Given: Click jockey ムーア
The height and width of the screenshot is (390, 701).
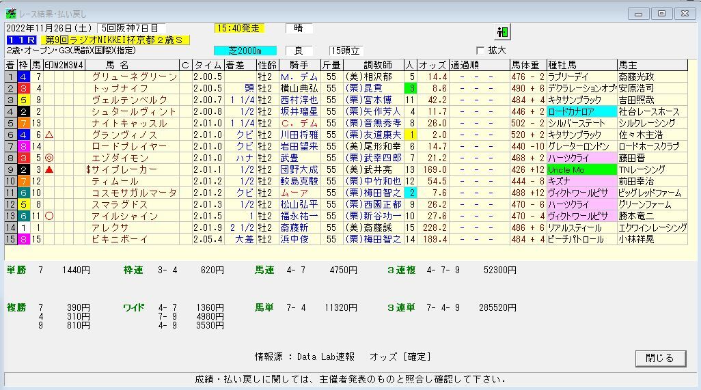Looking at the screenshot, I should tap(294, 193).
